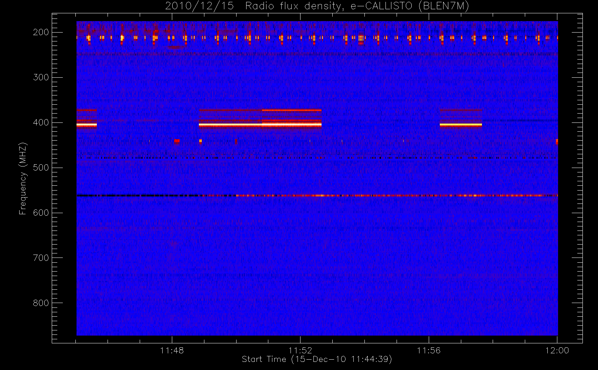This screenshot has width=598, height=370.
Task: Click the 'Start Time (15-Dec-10 11:44:39)' label
Action: (x=317, y=359)
